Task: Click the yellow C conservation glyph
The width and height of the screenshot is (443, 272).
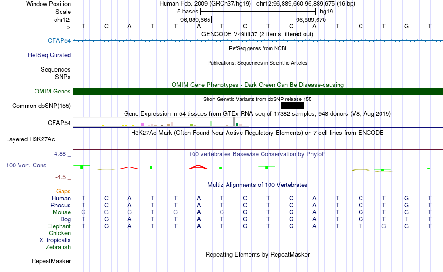Action: (x=360, y=170)
